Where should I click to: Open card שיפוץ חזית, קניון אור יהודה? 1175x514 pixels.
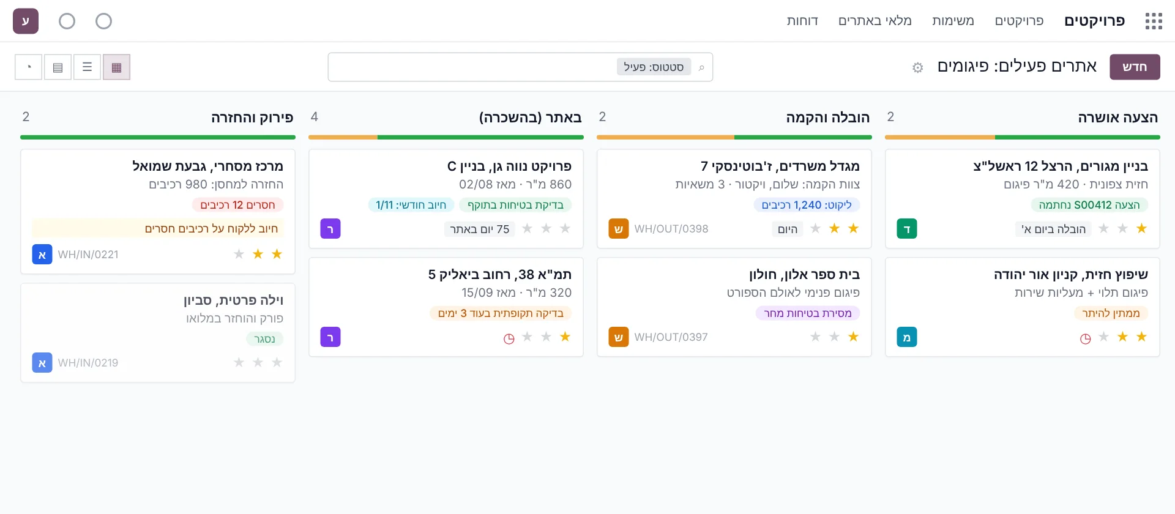(x=1022, y=307)
